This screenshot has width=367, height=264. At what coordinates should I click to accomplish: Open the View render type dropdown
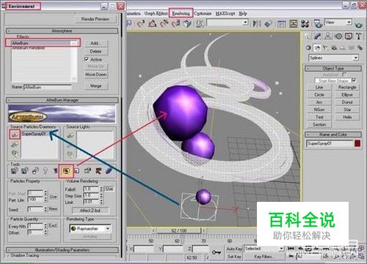pos(338,23)
